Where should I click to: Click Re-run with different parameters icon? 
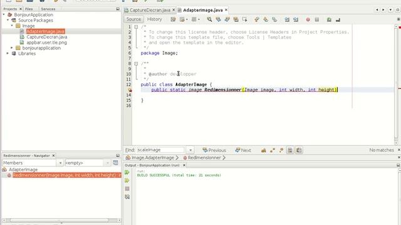pos(127,181)
